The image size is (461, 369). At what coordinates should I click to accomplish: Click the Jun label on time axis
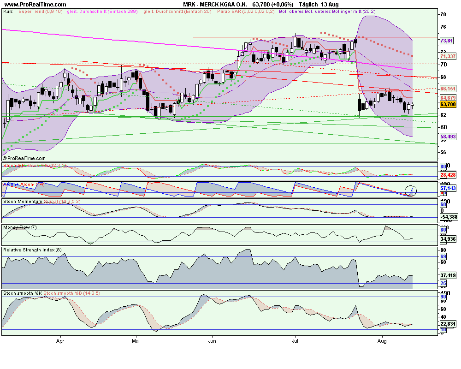[212, 341]
